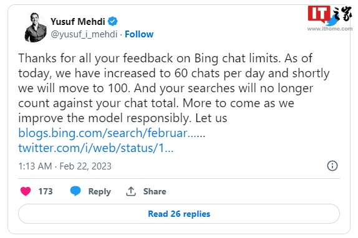Click the blue verified badge checkmark
358x238 pixels.
[112, 21]
